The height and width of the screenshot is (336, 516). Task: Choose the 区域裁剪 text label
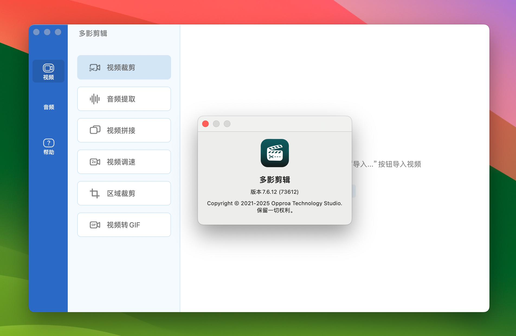(121, 194)
